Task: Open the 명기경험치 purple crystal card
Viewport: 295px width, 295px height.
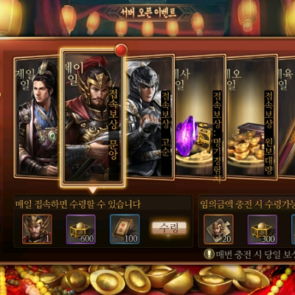Action: pos(200,117)
